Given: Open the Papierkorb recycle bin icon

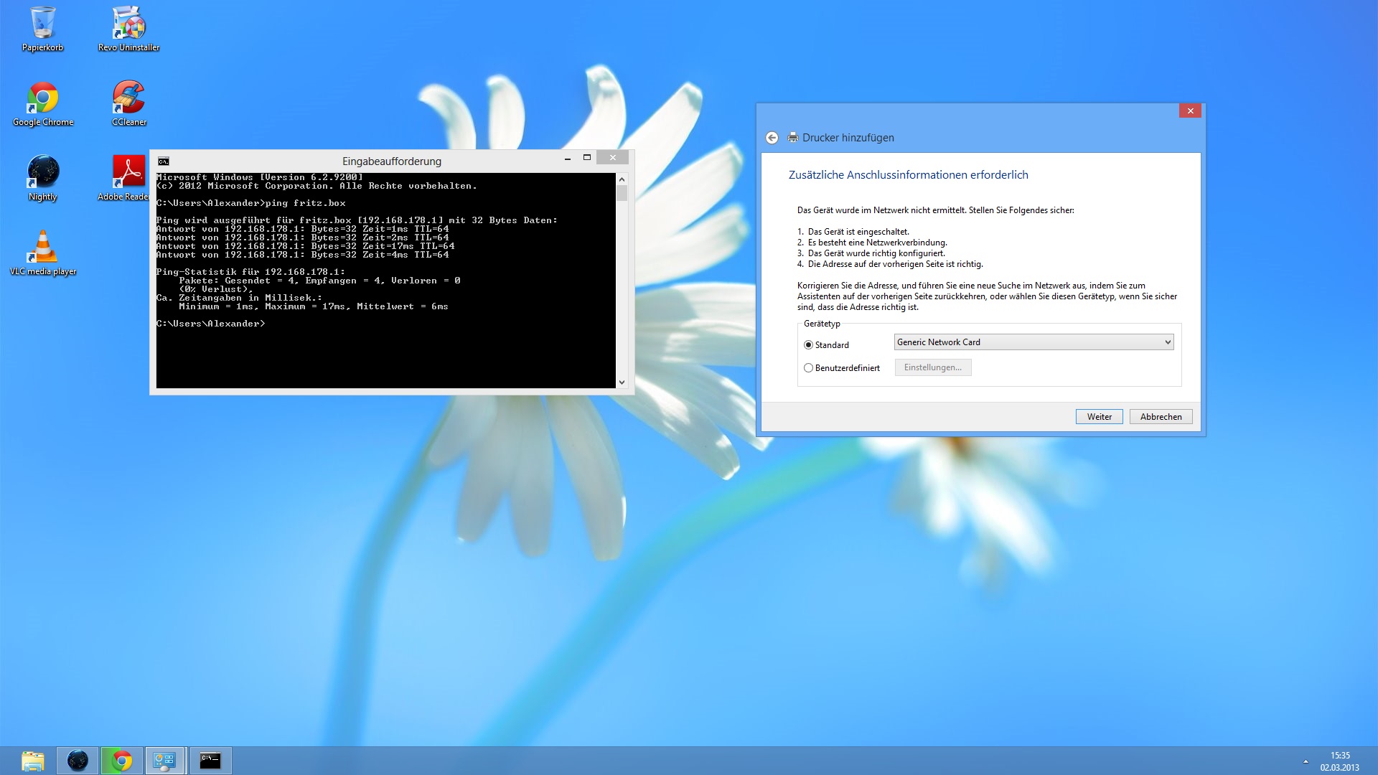Looking at the screenshot, I should 43,29.
